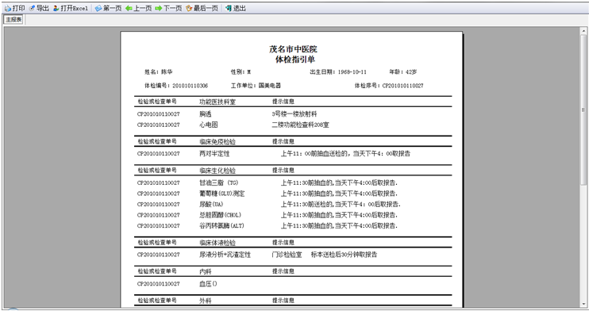Click the 打印 text label

pyautogui.click(x=18, y=8)
